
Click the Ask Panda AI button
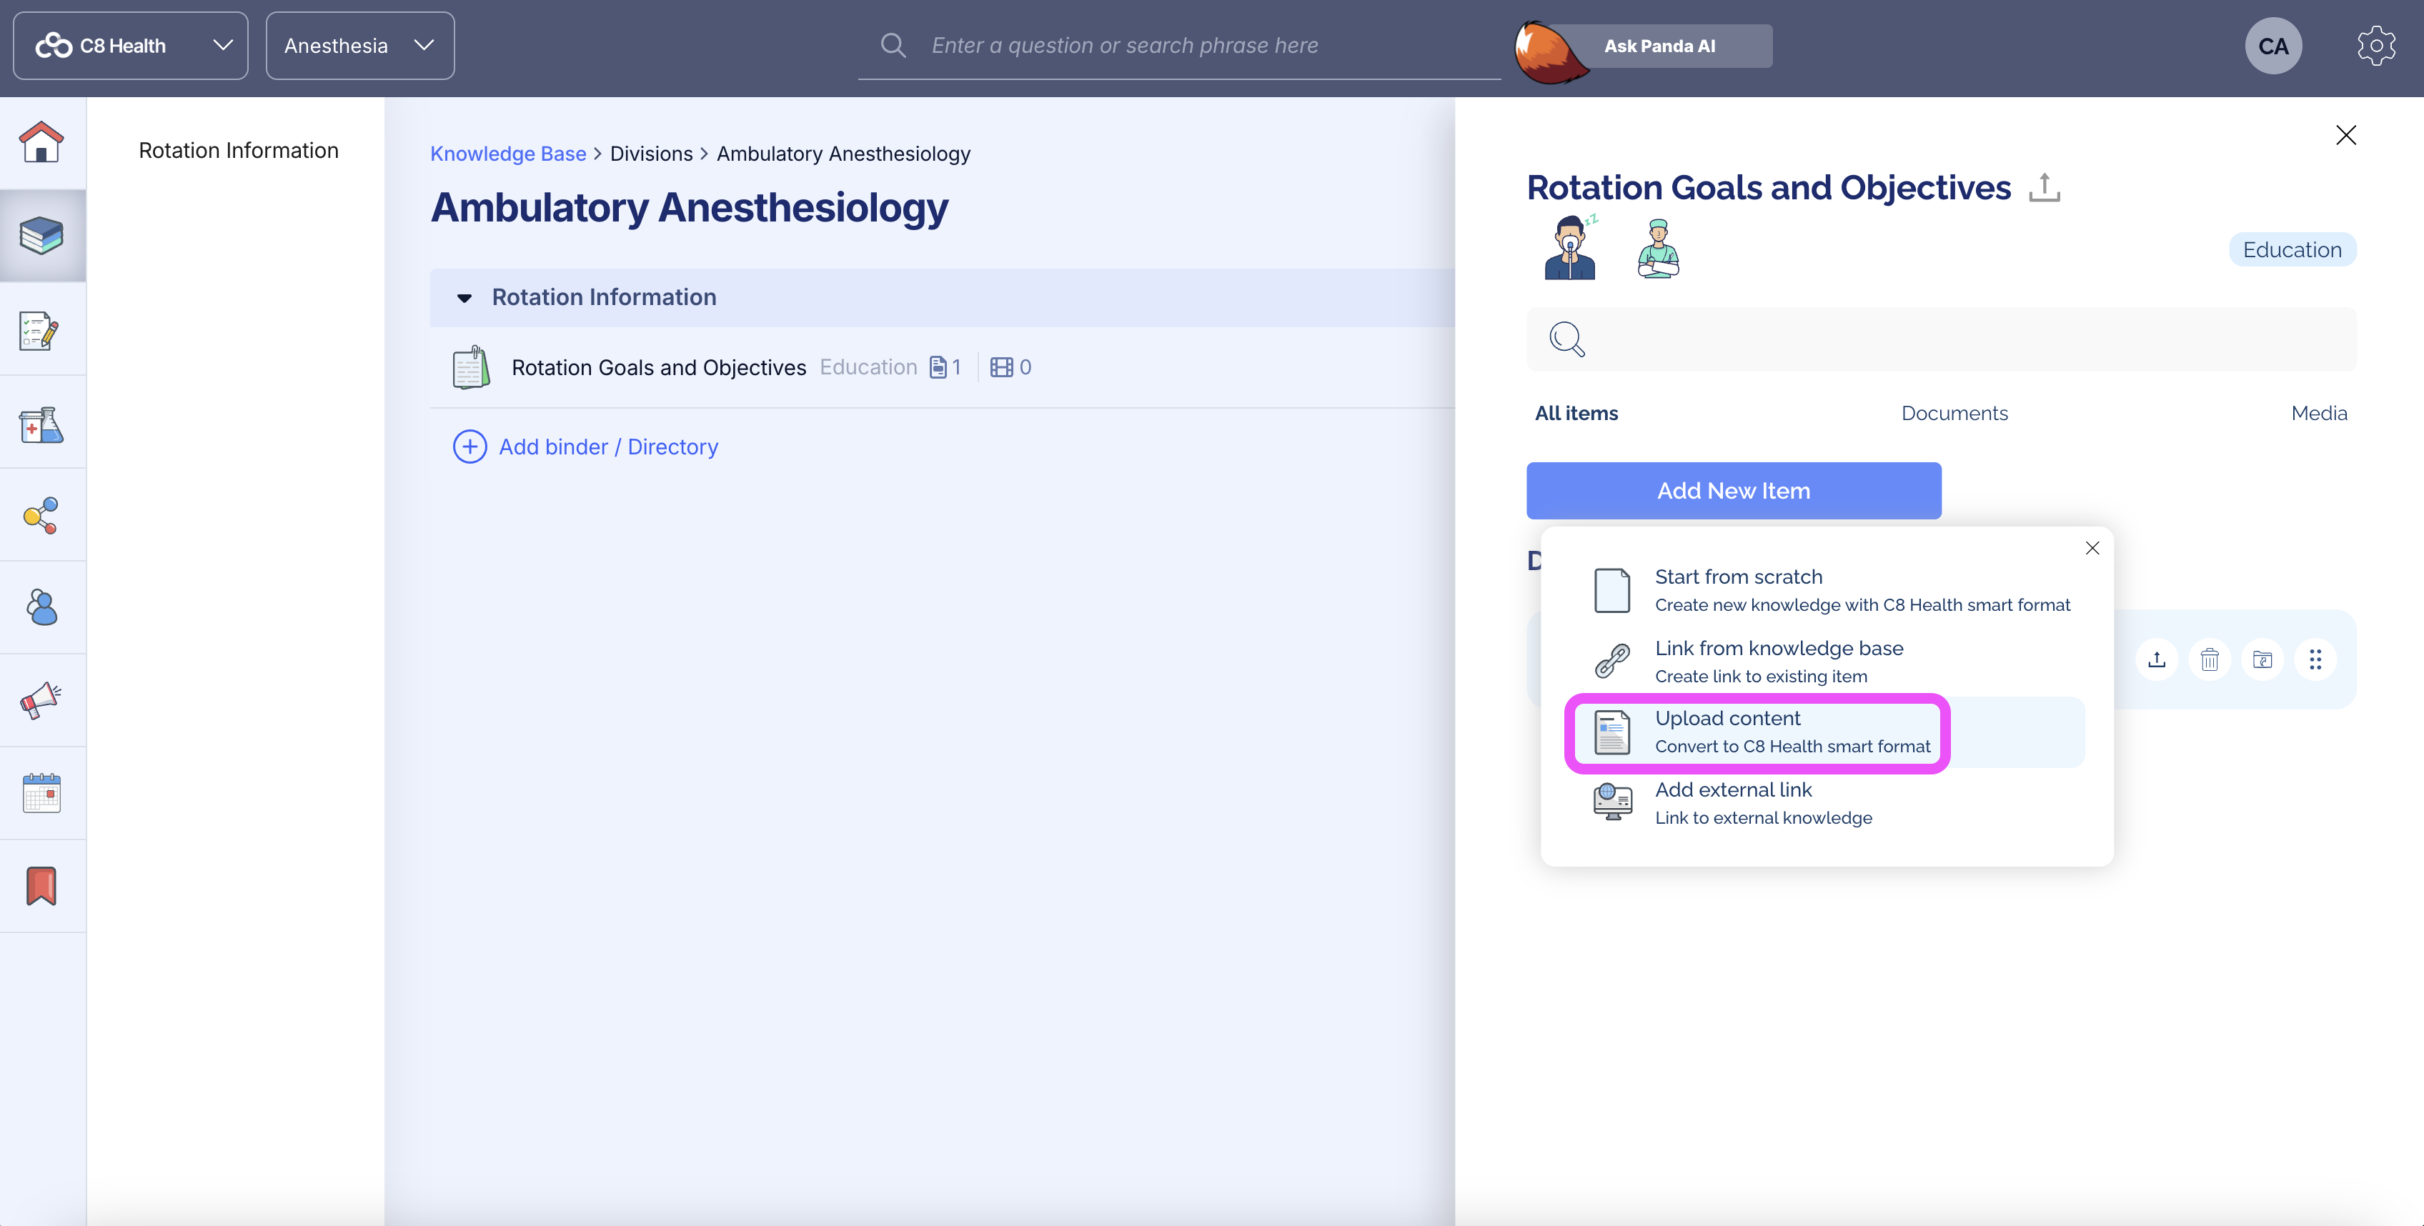[x=1659, y=46]
